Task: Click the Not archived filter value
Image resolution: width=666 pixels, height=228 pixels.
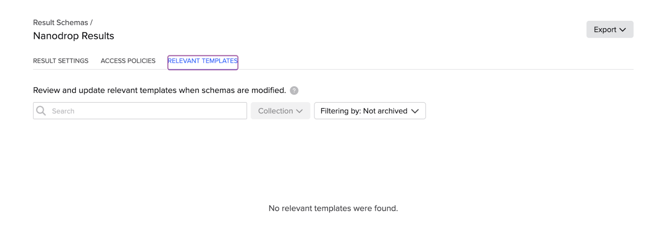Action: click(385, 111)
